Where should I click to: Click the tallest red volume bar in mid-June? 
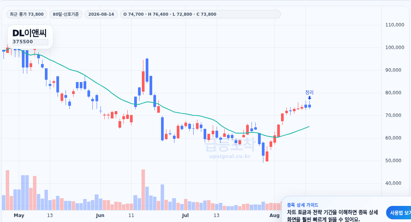143,190
